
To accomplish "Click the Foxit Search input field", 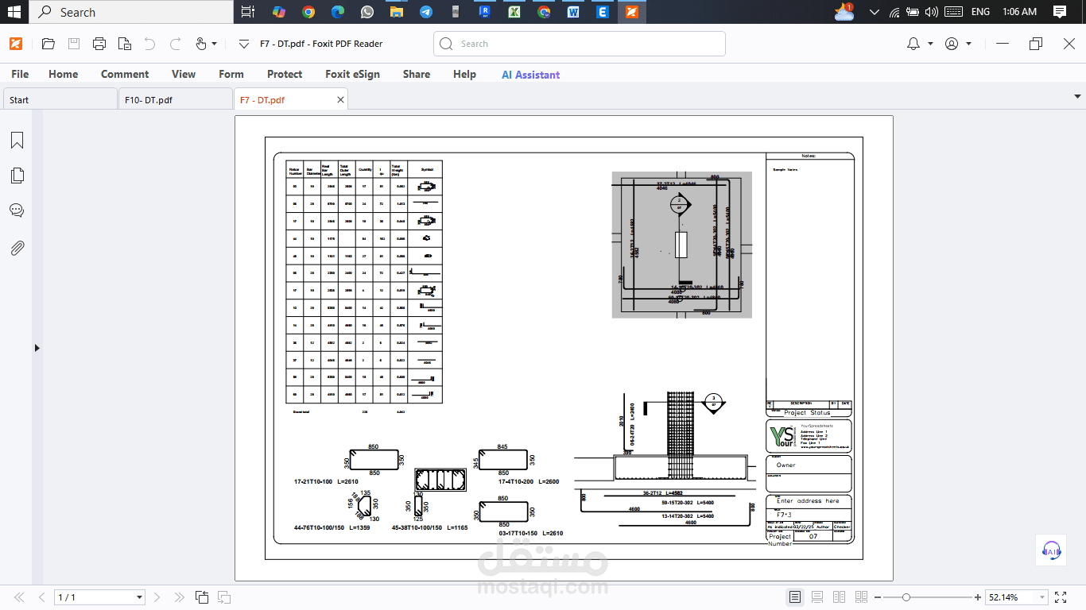I will coord(579,44).
